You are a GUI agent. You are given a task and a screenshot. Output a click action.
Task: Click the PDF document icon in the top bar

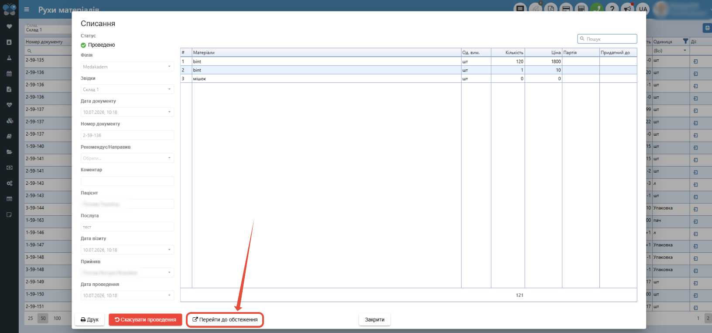pyautogui.click(x=551, y=8)
